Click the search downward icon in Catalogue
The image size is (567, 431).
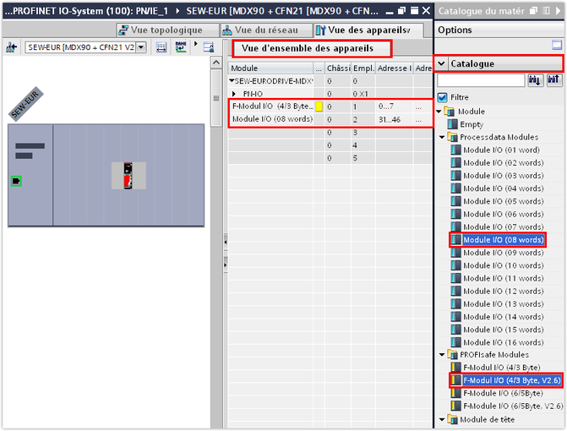(535, 80)
